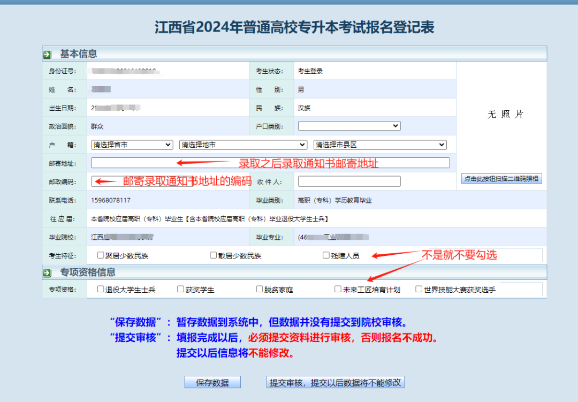Check the 聚居少数民族 checkbox
The image size is (578, 402).
tap(101, 255)
